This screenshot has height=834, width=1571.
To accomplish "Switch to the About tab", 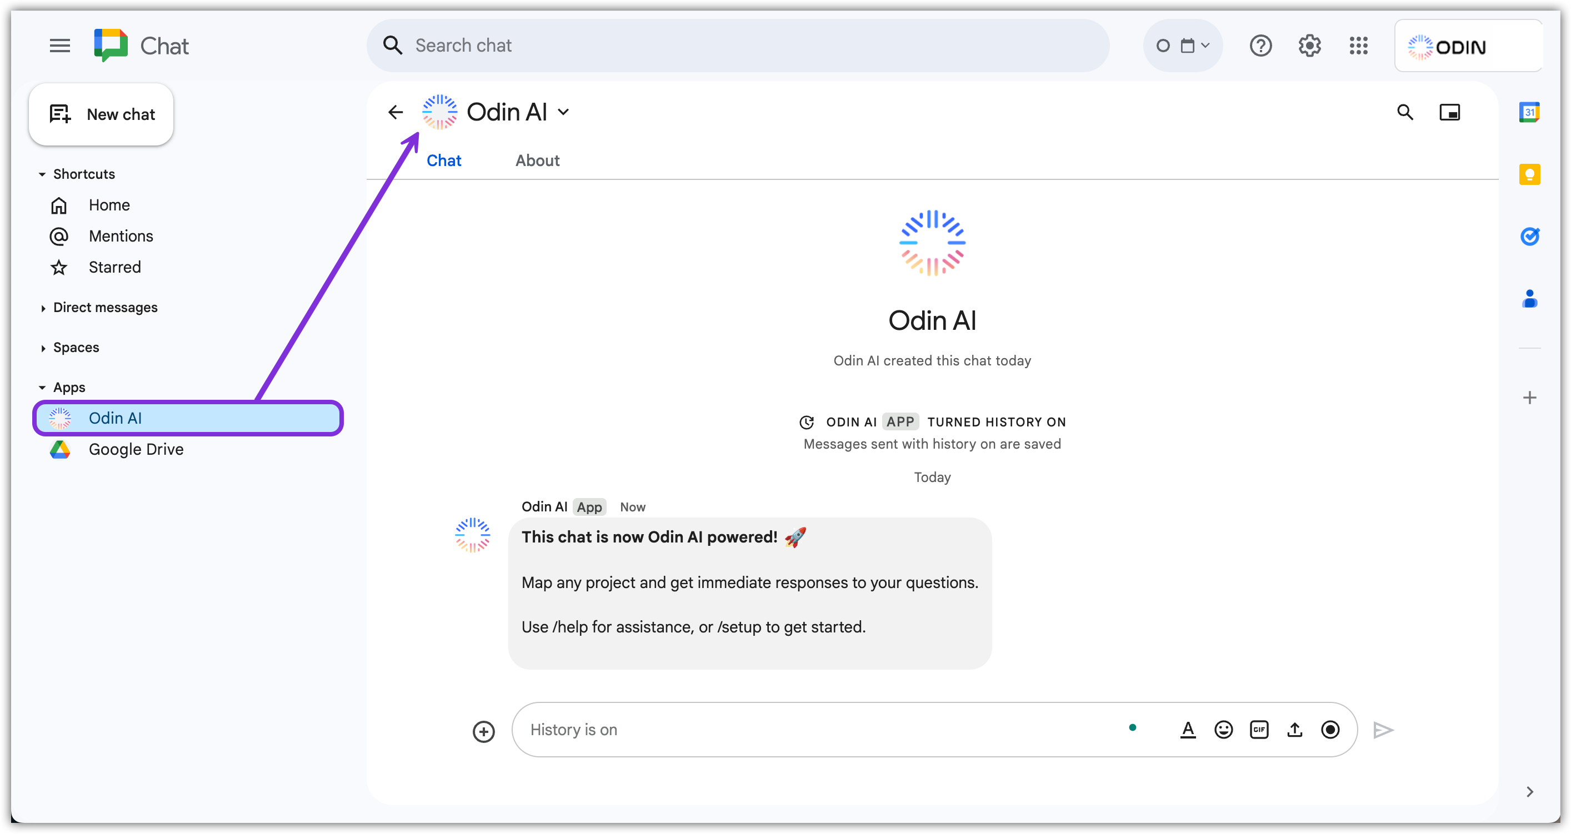I will [x=537, y=160].
